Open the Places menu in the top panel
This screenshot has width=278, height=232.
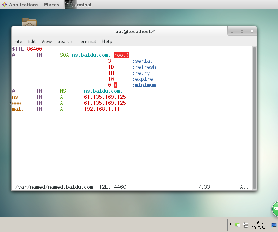[51, 5]
